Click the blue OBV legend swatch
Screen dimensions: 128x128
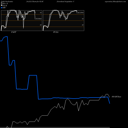(x=2, y=8)
